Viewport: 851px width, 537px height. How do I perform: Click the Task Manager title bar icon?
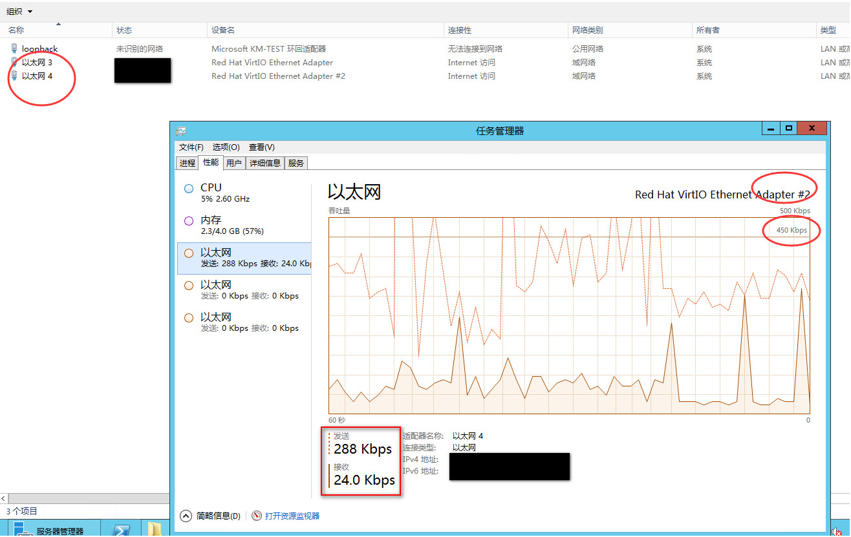click(181, 131)
